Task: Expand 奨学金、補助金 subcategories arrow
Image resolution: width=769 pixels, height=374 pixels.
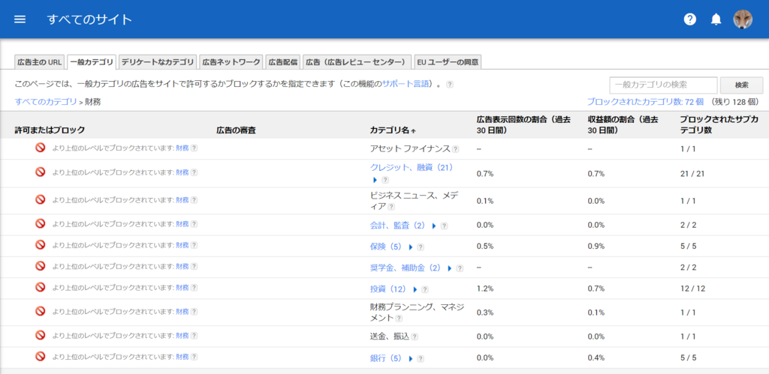Action: 449,268
